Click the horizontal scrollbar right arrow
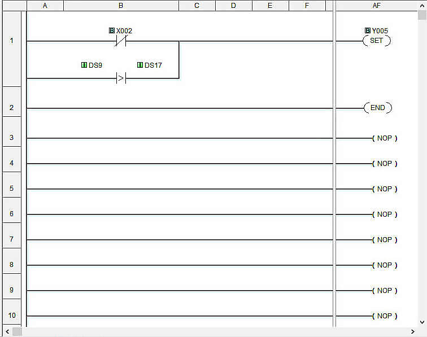427x337 pixels. coord(413,331)
